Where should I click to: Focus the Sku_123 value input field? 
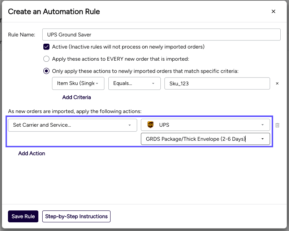point(217,83)
